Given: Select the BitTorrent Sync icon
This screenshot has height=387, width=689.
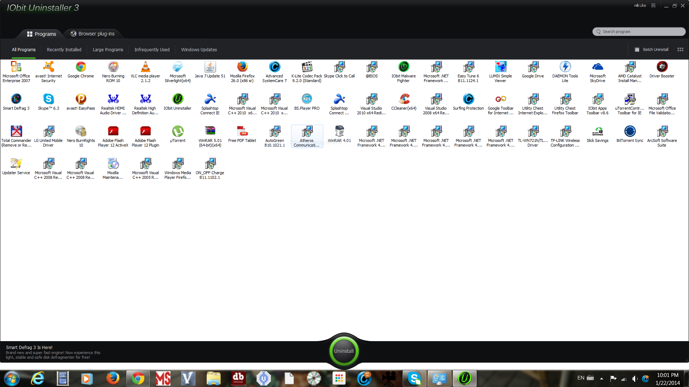Looking at the screenshot, I should point(630,132).
